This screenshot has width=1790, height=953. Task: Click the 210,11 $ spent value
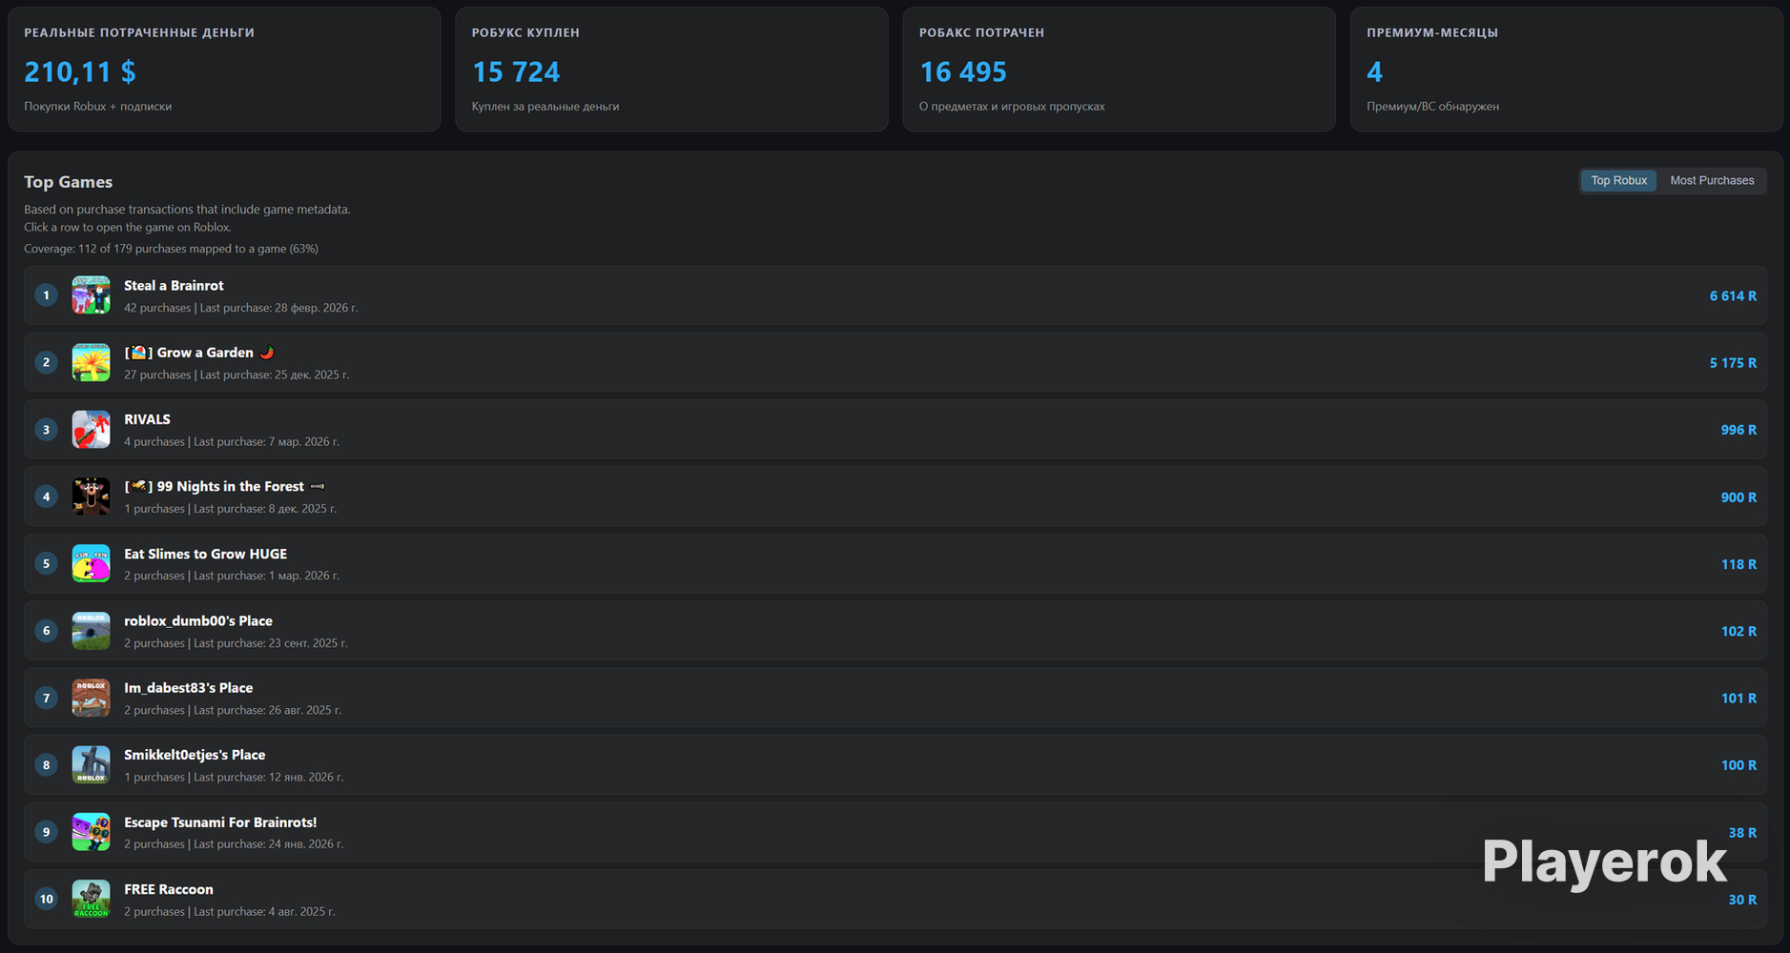point(80,71)
